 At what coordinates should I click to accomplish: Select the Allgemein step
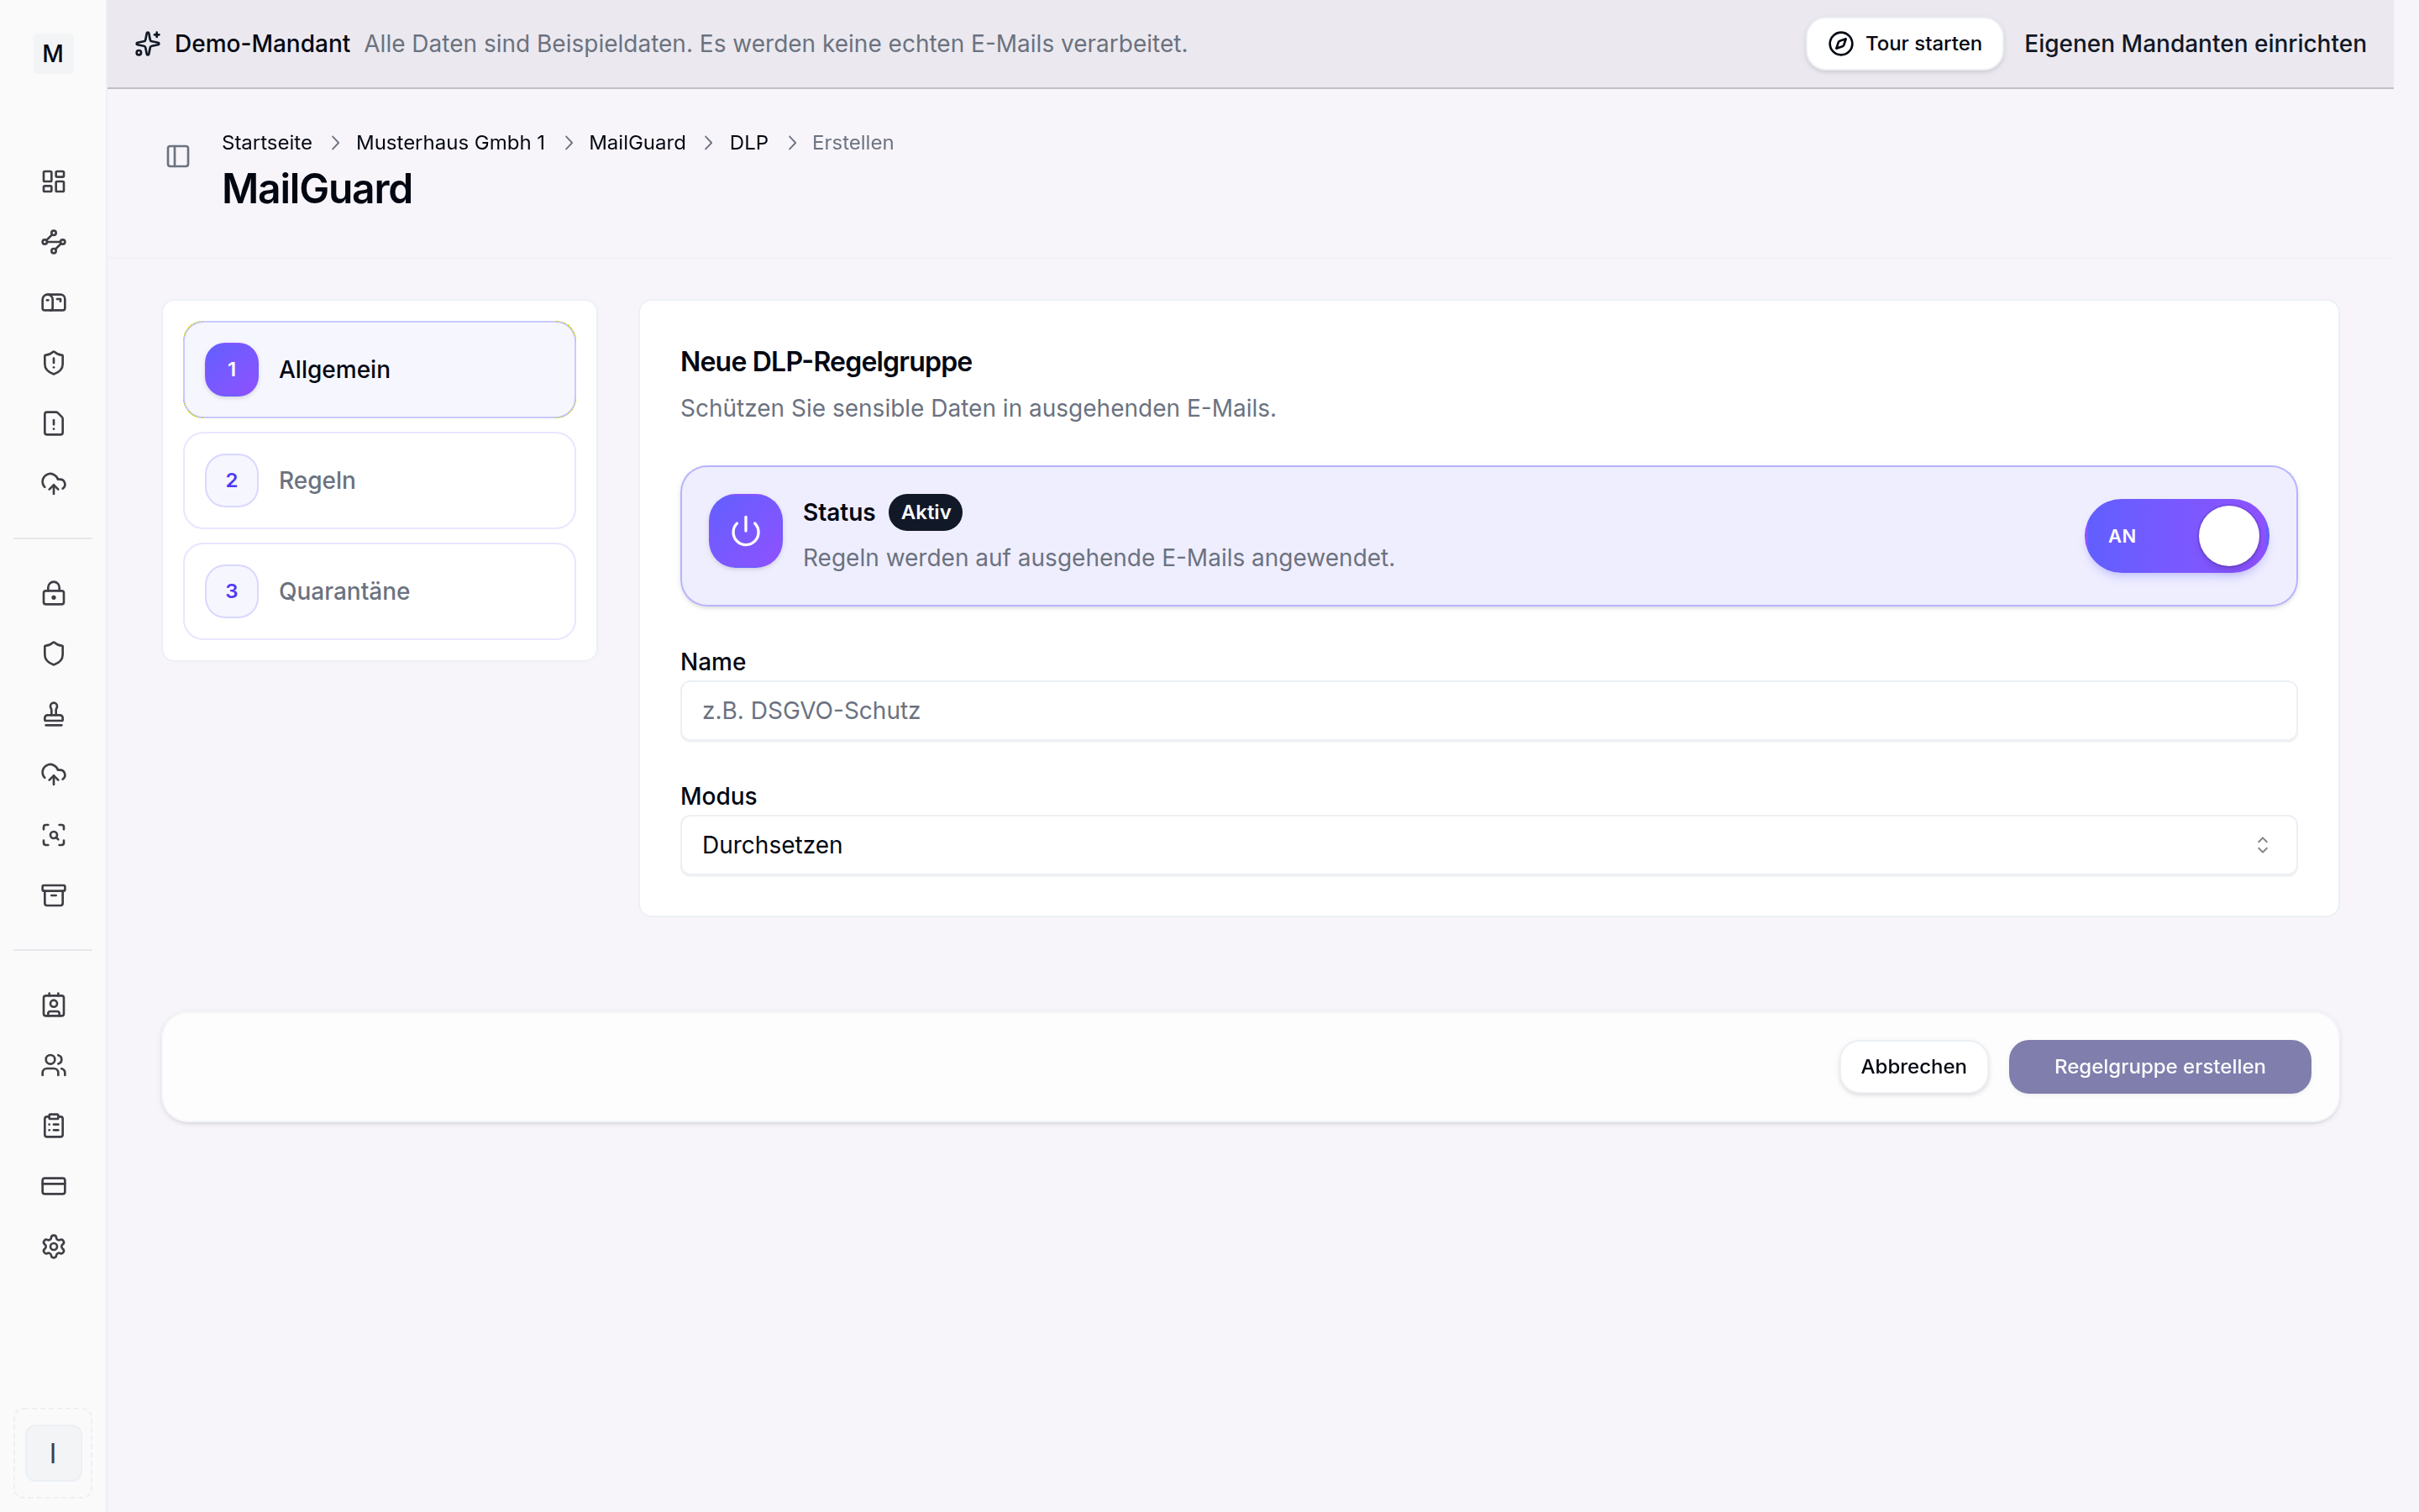[x=380, y=369]
